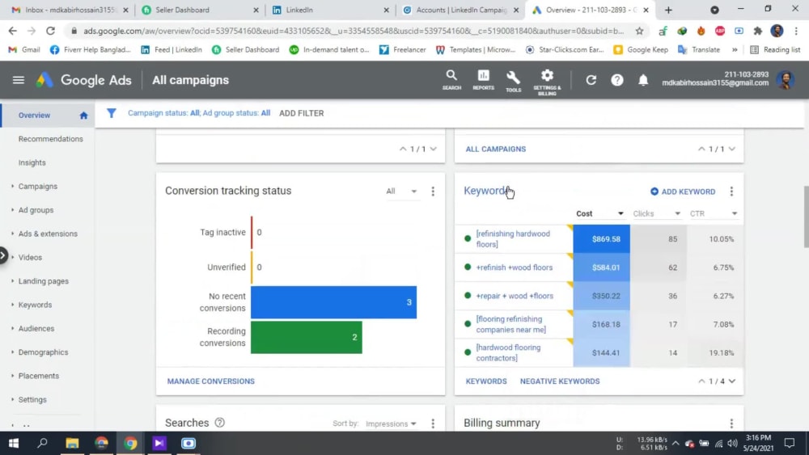Click the refresh icon in Google Ads header

pyautogui.click(x=591, y=80)
